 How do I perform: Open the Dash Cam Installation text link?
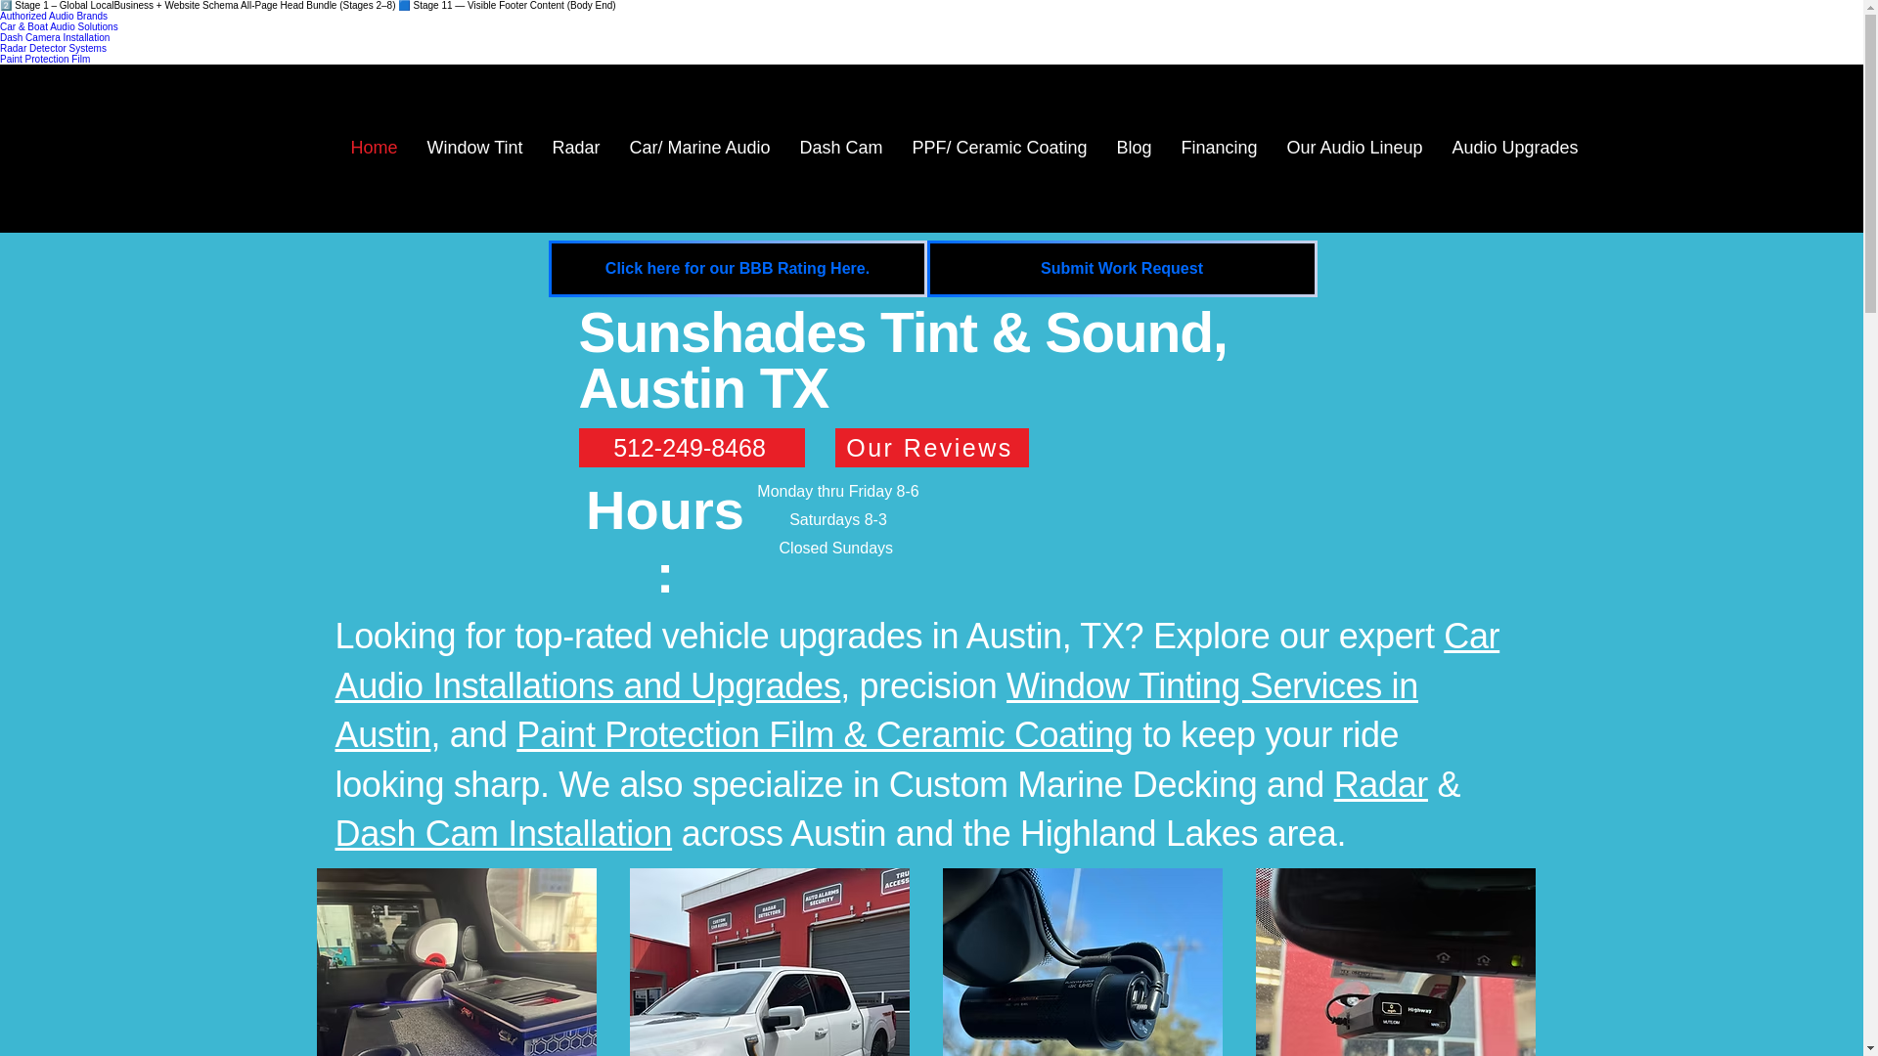click(x=503, y=834)
